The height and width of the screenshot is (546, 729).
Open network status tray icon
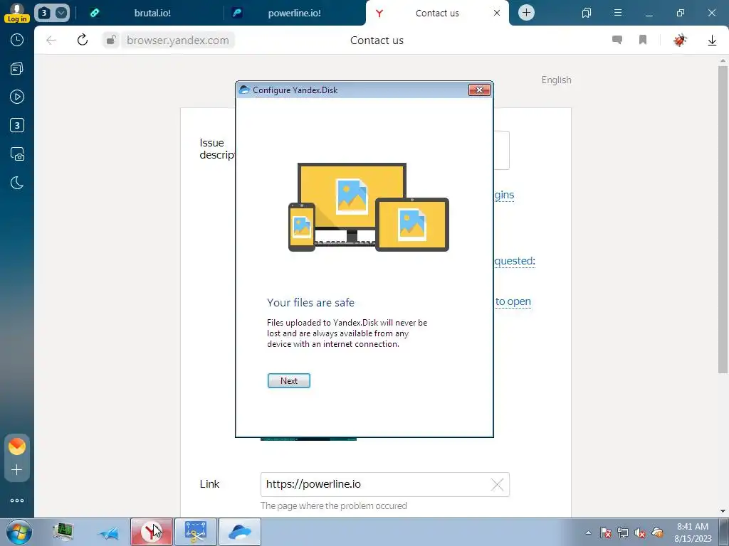pyautogui.click(x=622, y=532)
